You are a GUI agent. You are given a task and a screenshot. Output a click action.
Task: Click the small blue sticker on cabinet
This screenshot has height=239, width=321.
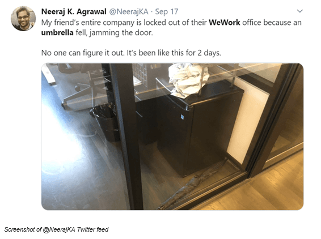click(182, 117)
